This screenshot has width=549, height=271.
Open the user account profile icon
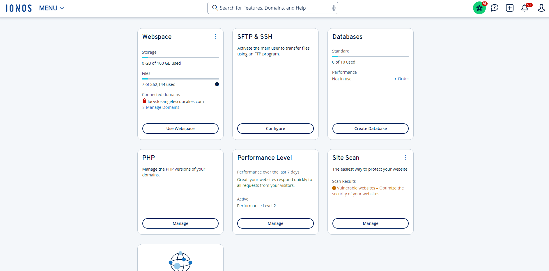(541, 8)
